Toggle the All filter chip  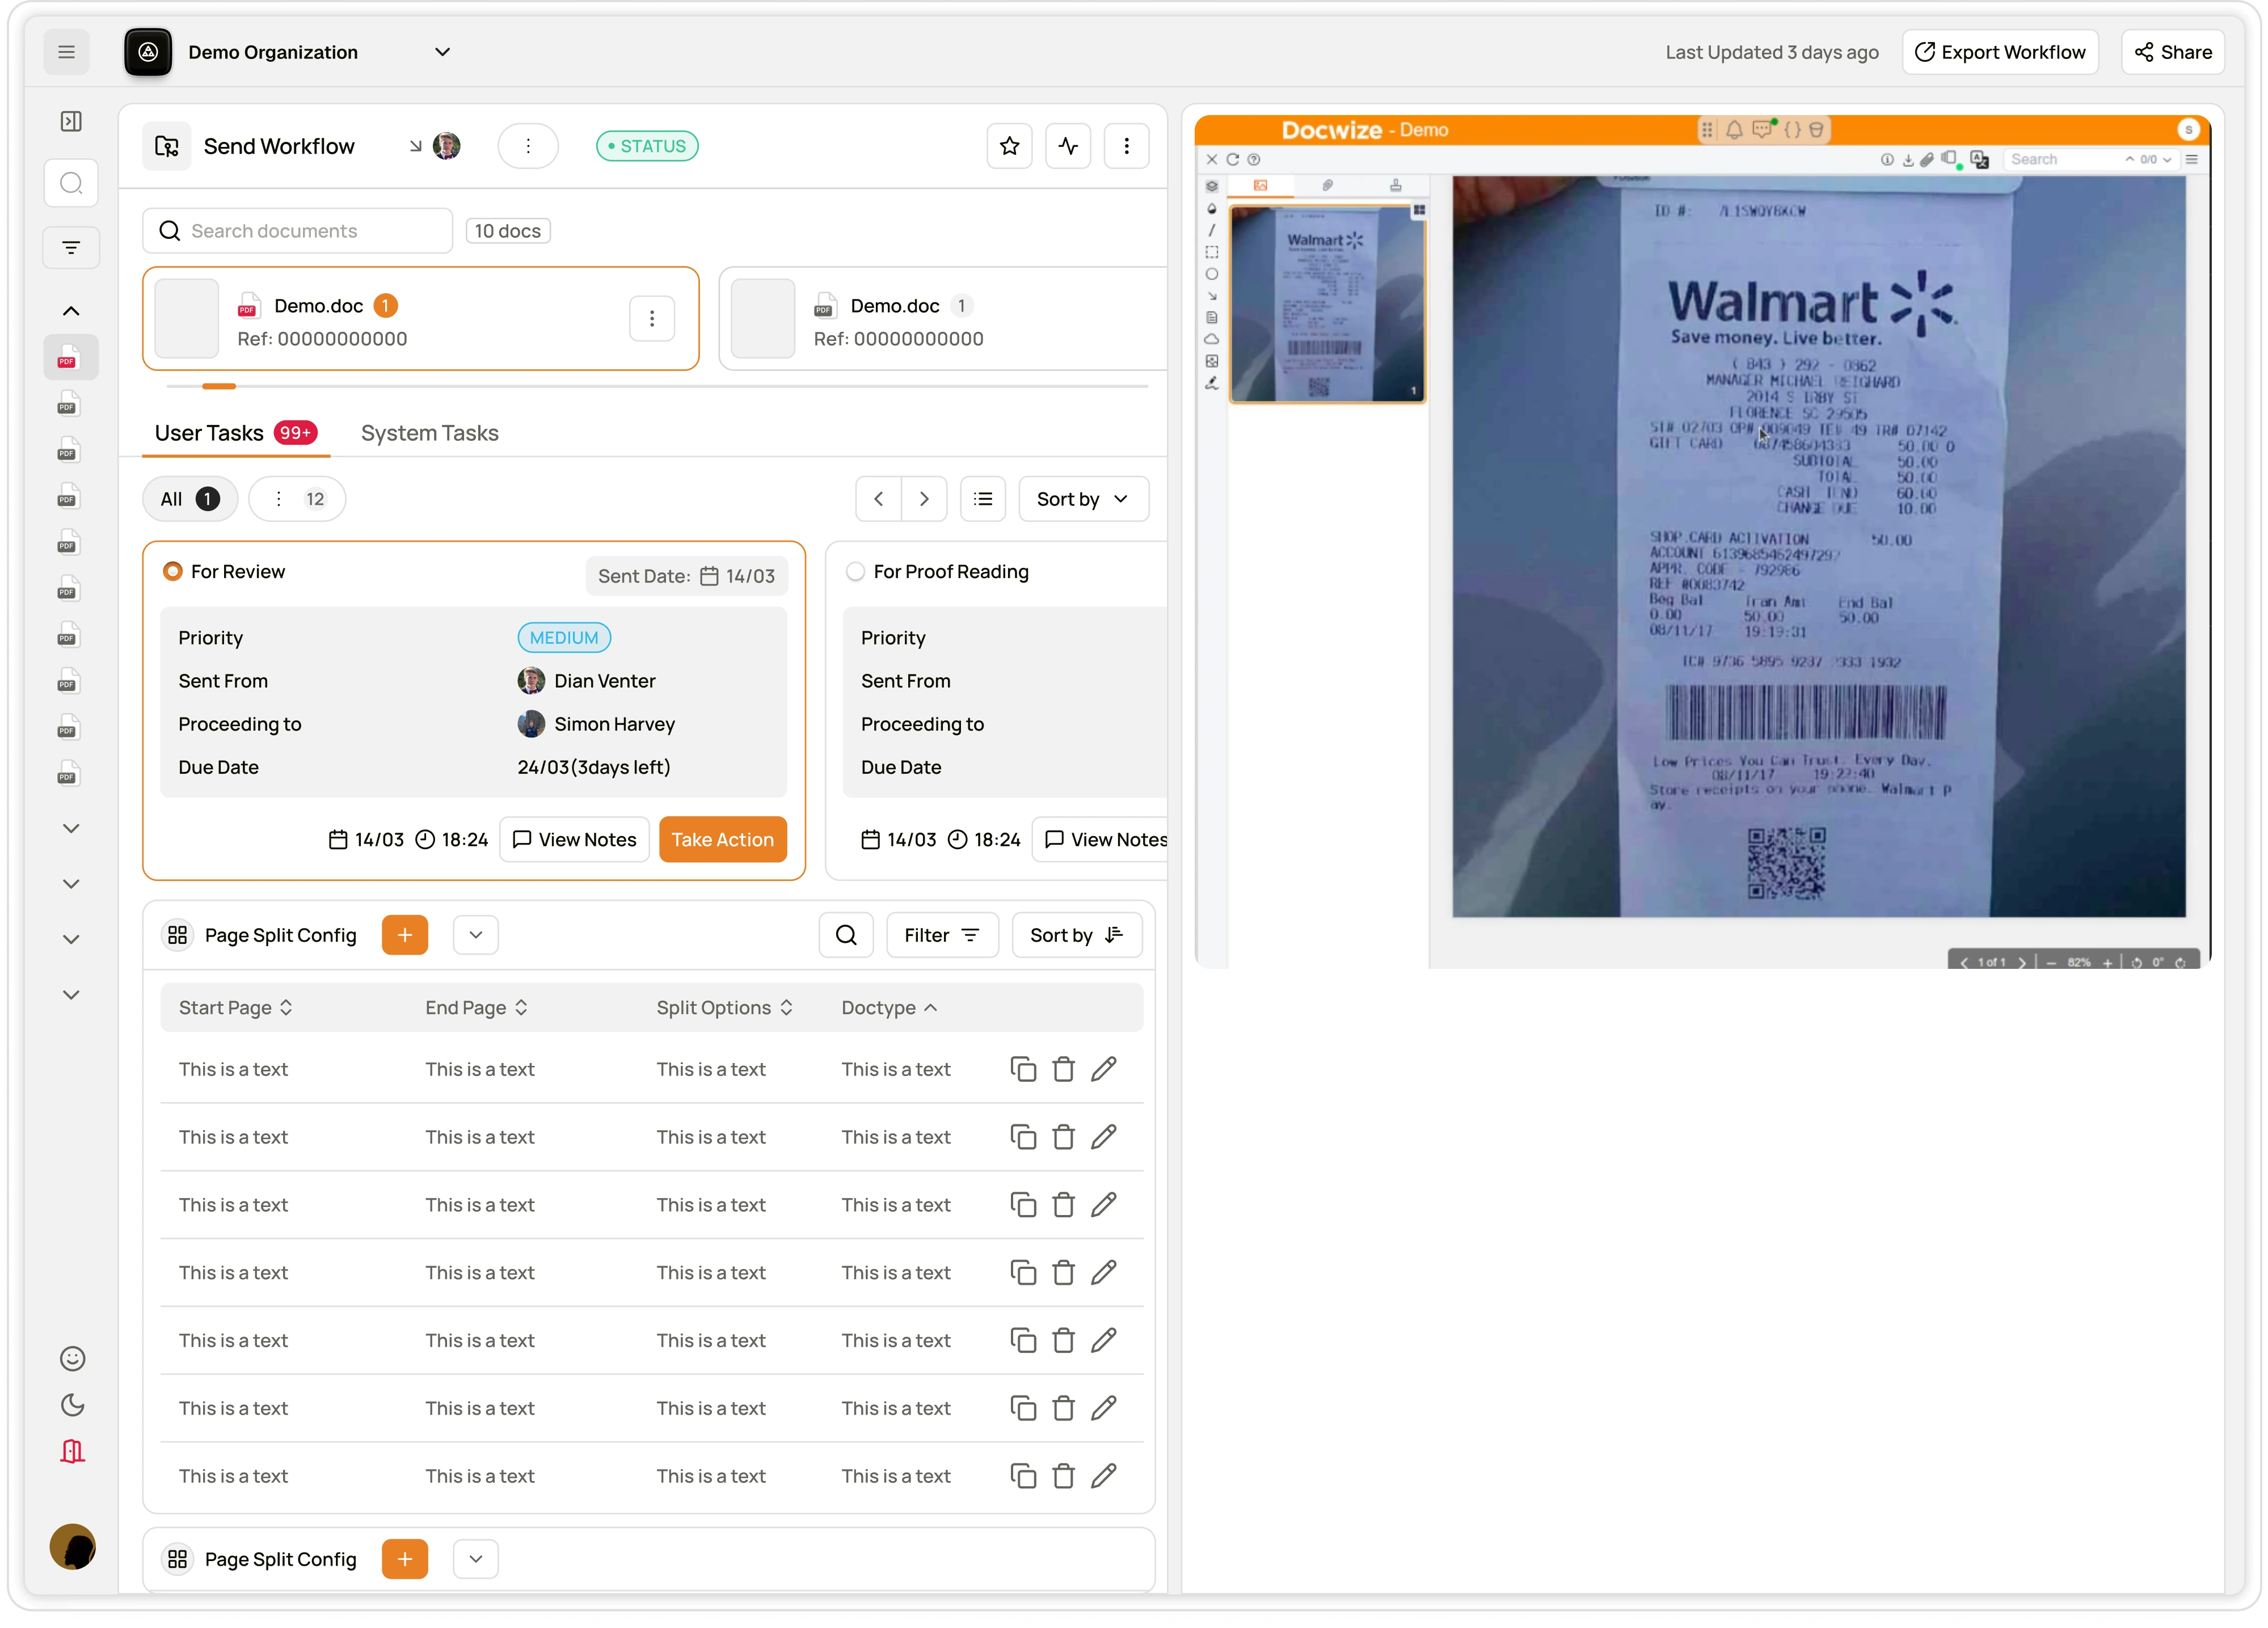click(x=190, y=499)
